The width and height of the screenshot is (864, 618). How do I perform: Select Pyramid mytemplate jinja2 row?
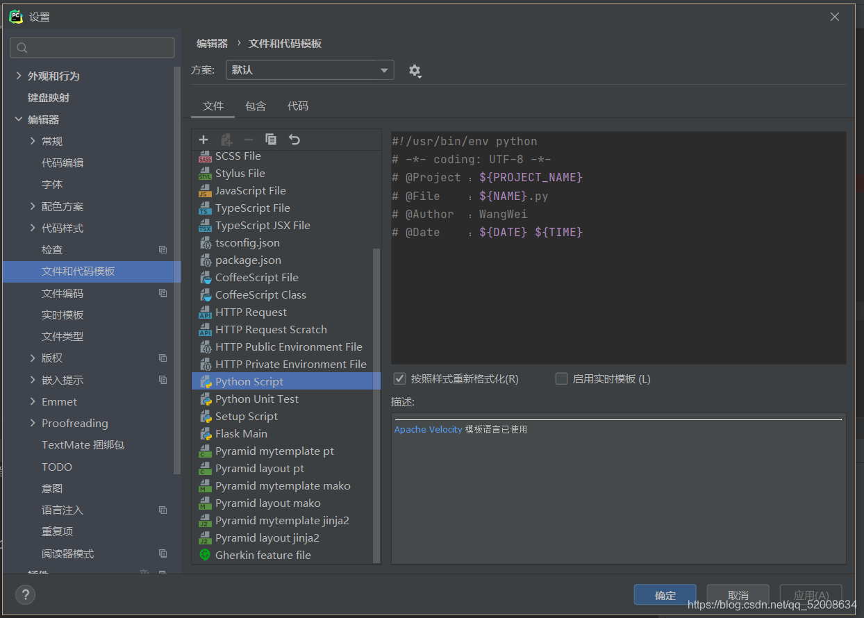(x=286, y=521)
